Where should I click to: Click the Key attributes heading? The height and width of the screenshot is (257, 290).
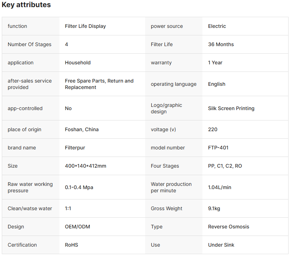[x=26, y=5]
